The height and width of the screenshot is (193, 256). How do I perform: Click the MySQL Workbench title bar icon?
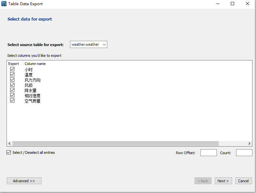(x=4, y=4)
